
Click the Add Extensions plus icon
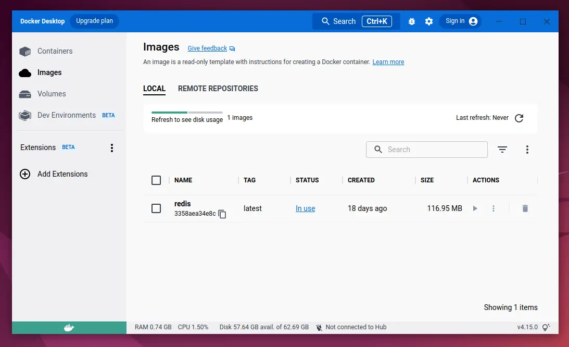tap(24, 174)
